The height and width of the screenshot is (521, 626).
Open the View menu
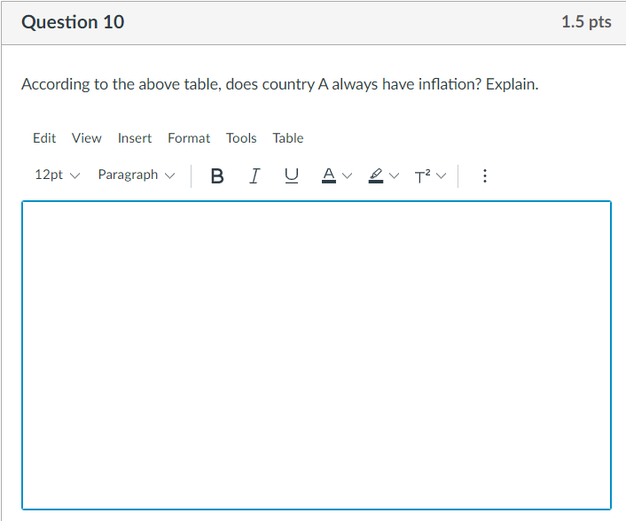point(87,138)
